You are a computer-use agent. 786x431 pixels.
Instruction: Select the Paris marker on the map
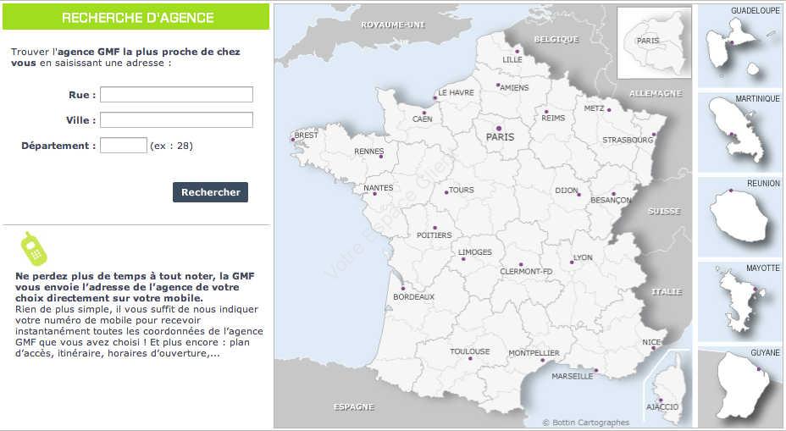pos(499,129)
